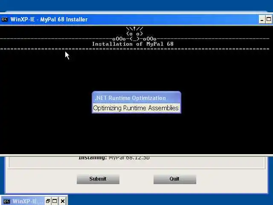Maximize the MyPal 68 Installer window
Viewport: 273px width, 205px height.
tap(269, 19)
